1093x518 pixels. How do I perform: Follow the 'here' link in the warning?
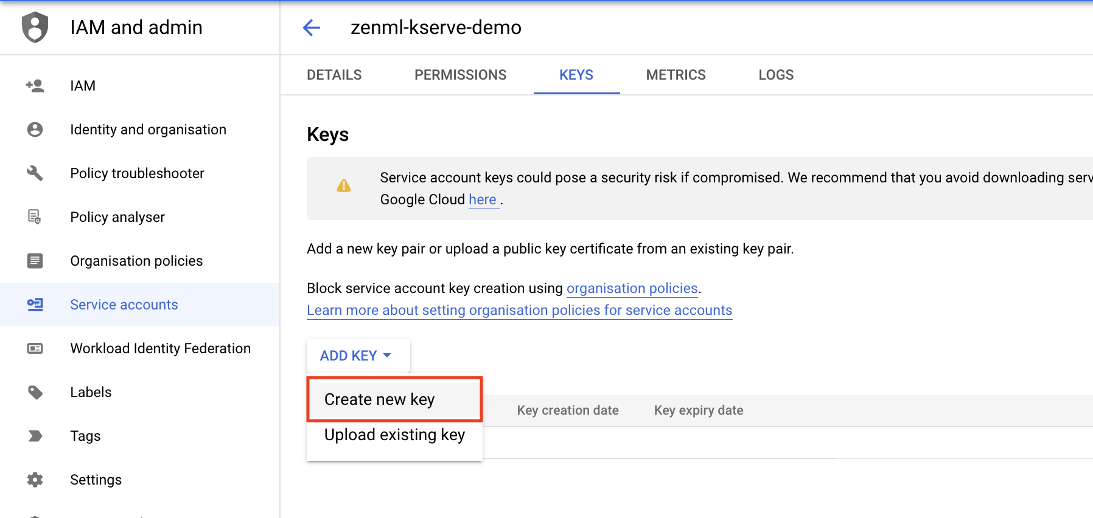pyautogui.click(x=483, y=199)
